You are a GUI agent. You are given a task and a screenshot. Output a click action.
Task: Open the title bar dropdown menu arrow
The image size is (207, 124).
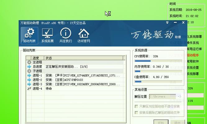pyautogui.click(x=167, y=23)
